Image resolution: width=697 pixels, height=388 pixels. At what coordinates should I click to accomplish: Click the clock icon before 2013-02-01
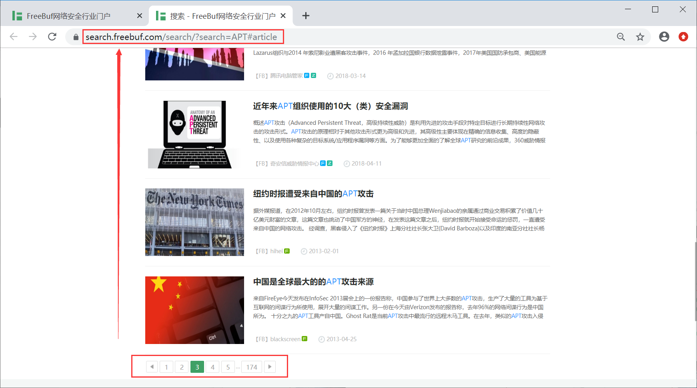(x=304, y=251)
